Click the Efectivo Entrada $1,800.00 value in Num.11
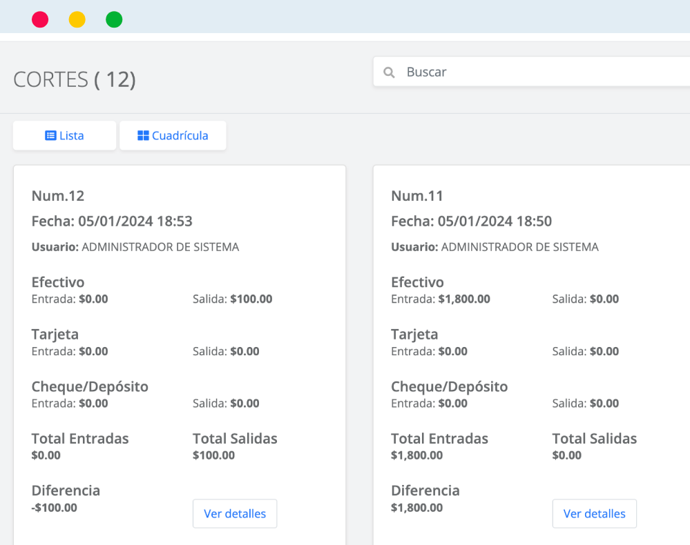Viewport: 690px width, 545px height. coord(464,299)
